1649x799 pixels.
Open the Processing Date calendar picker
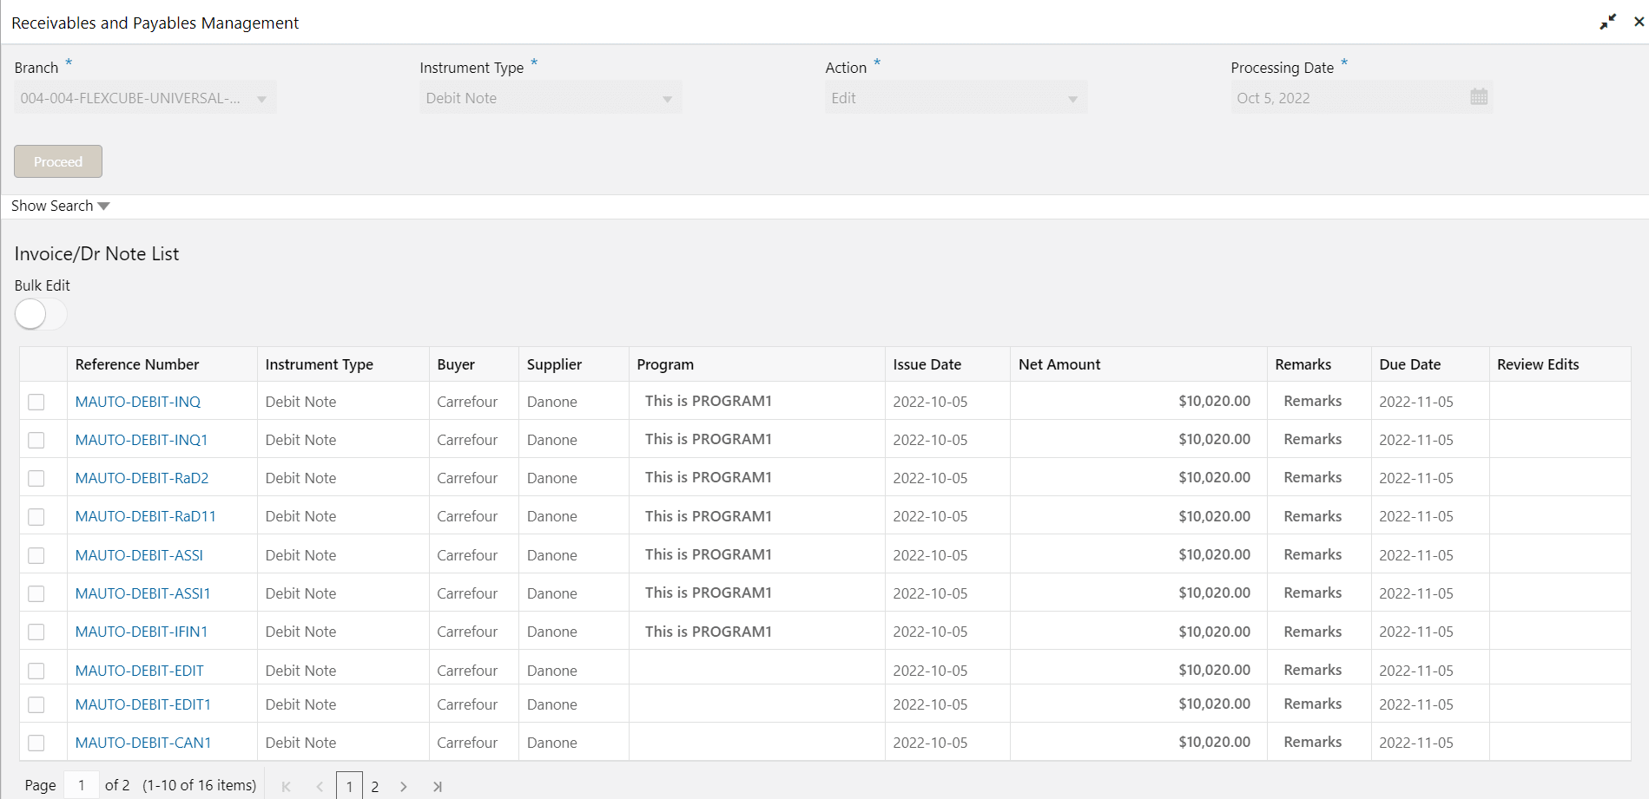(x=1479, y=97)
